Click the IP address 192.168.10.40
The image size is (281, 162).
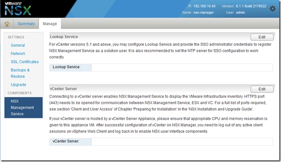click(204, 6)
